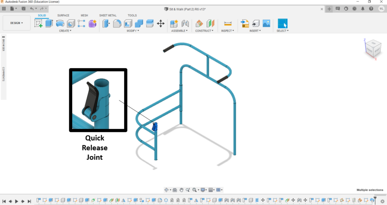Switch to the MESH tab
Viewport: 387px width, 205px height.
click(x=84, y=15)
